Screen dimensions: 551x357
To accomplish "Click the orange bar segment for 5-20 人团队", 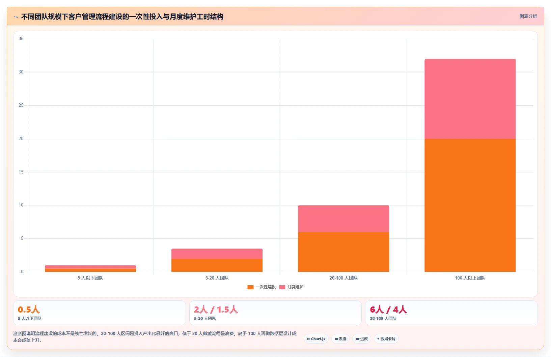I will coord(217,265).
